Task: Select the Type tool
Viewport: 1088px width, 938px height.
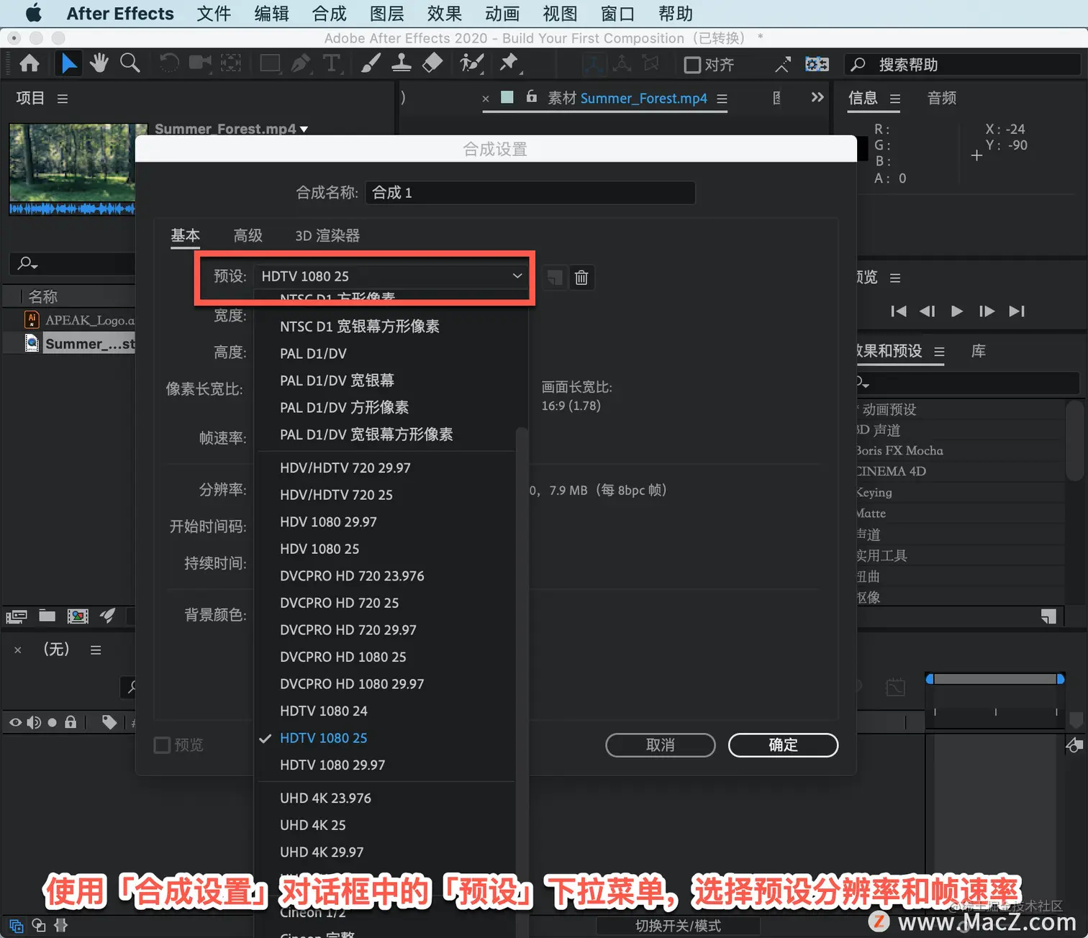Action: click(332, 64)
